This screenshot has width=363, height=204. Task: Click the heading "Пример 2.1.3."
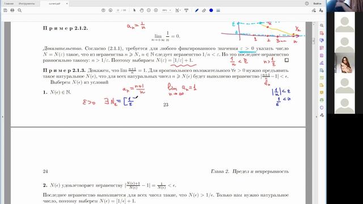pos(64,70)
